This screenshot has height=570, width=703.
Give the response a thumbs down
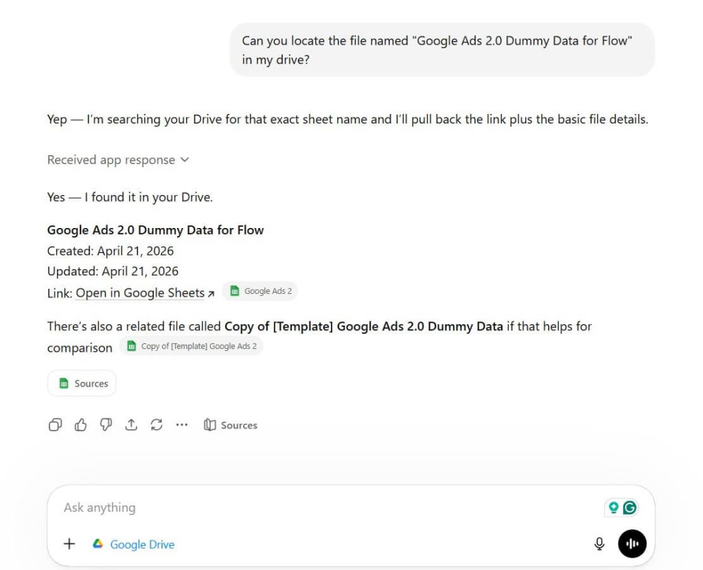click(x=106, y=425)
